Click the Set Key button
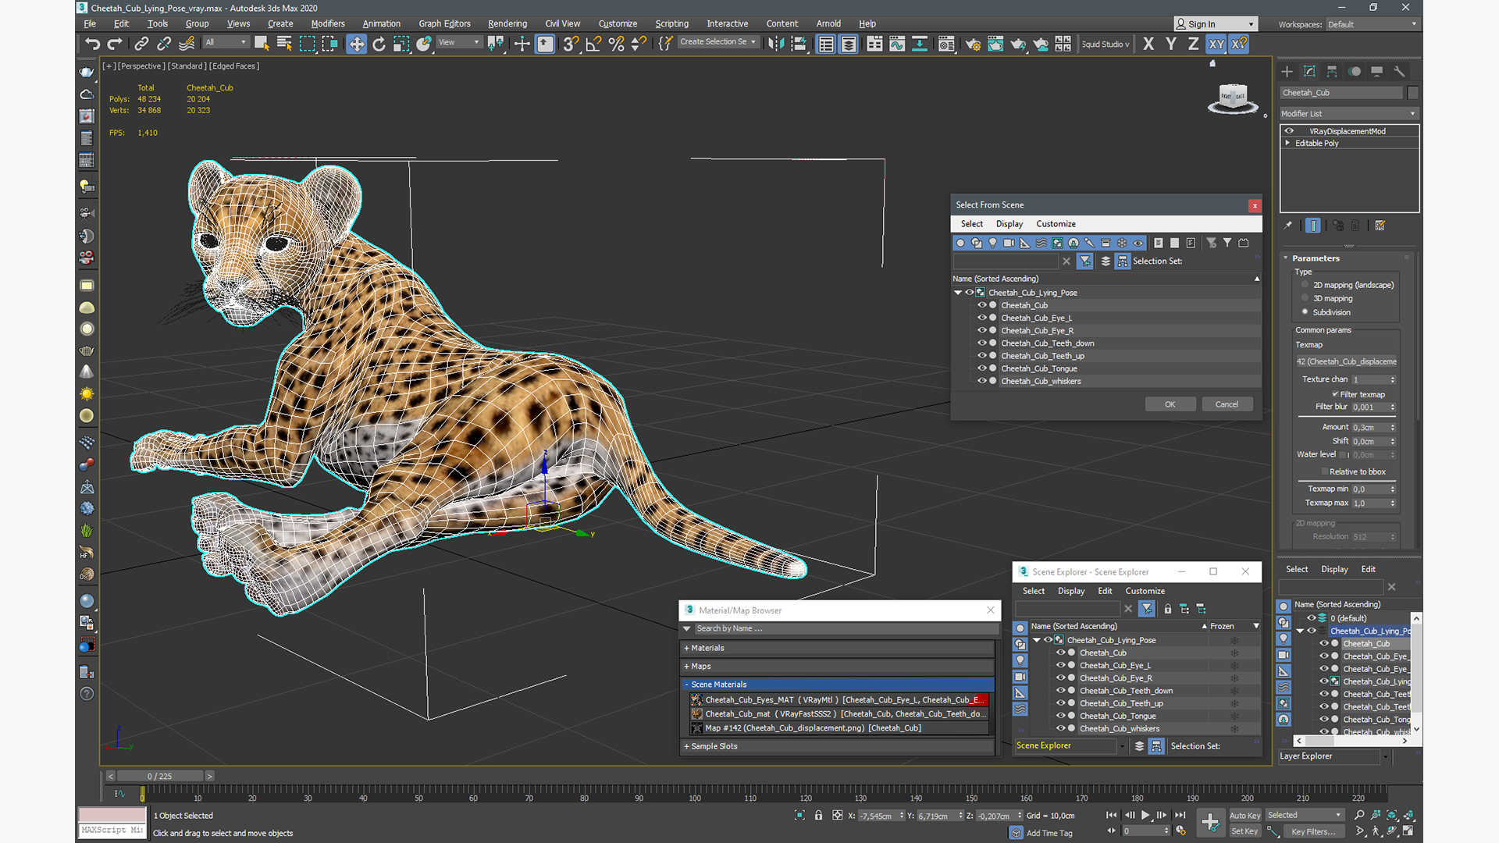Screen dimensions: 1499x843 1244,831
